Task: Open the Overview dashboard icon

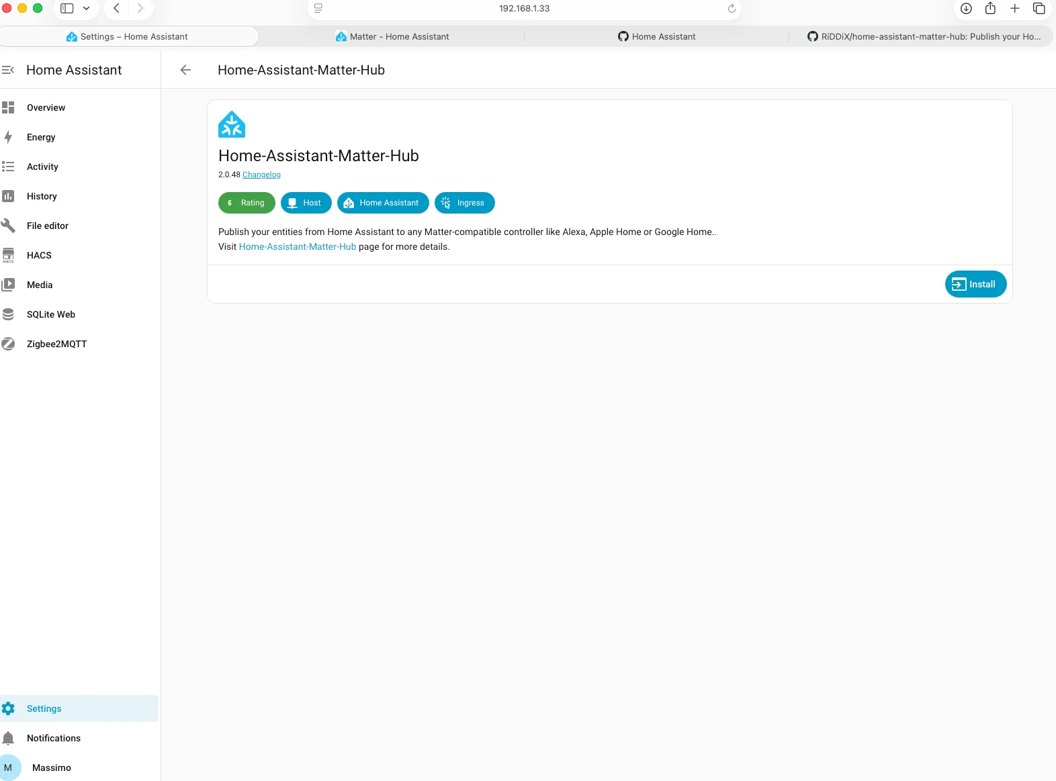Action: (8, 107)
